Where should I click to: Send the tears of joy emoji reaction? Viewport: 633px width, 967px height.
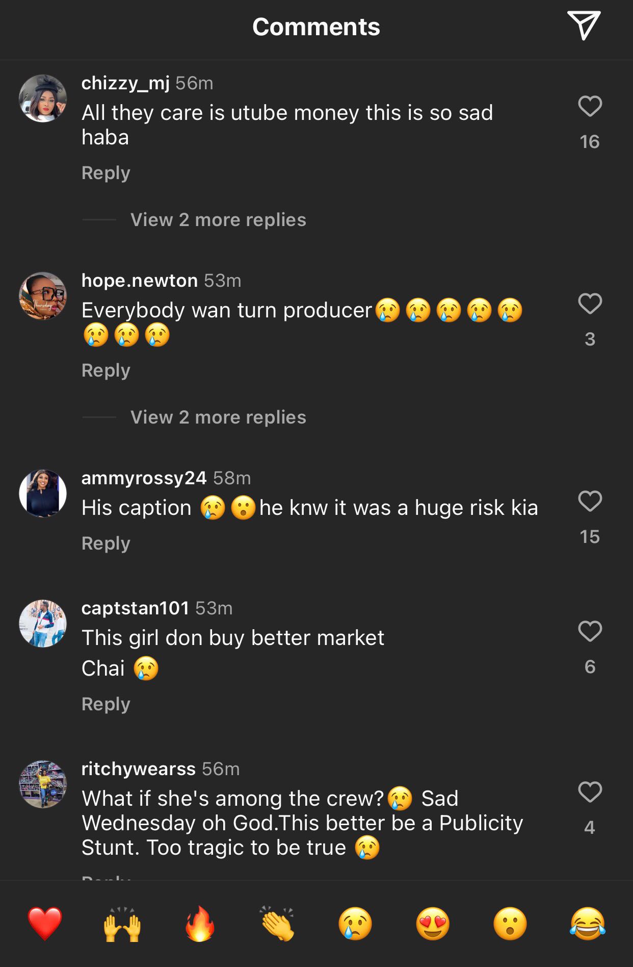pos(588,923)
